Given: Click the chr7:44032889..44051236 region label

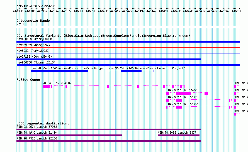Looking at the screenshot, I should click(36, 6).
